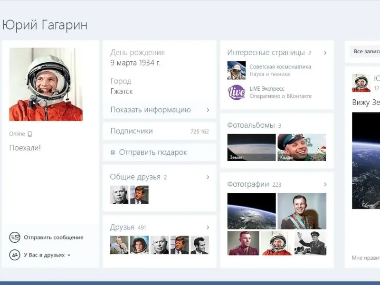380x285 pixels.
Task: Click the Поехали! status text
Action: pyautogui.click(x=25, y=148)
